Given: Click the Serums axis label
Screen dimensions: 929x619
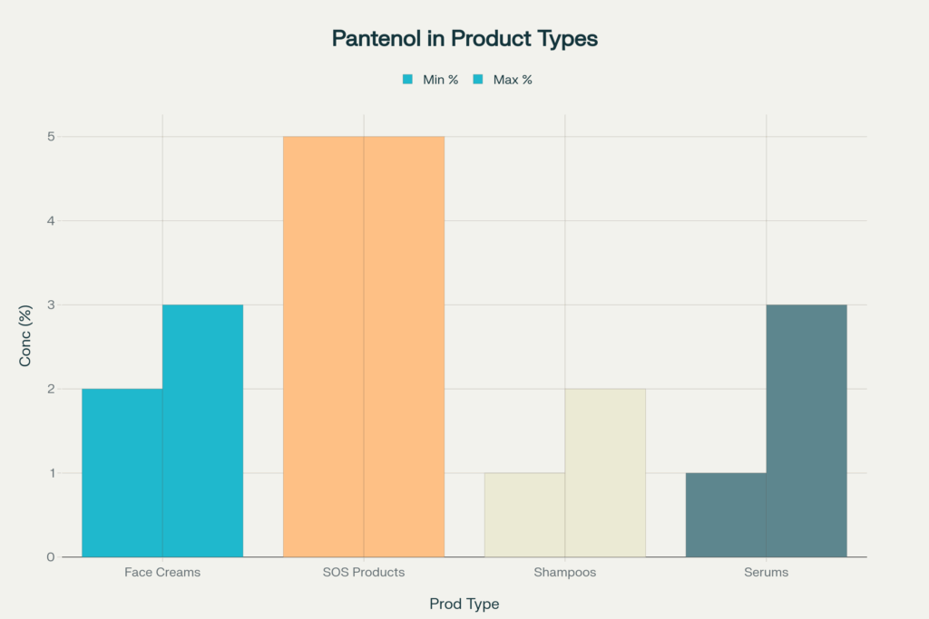Looking at the screenshot, I should [x=767, y=573].
